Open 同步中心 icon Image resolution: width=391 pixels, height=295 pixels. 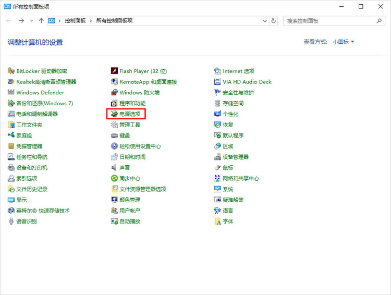(x=114, y=178)
